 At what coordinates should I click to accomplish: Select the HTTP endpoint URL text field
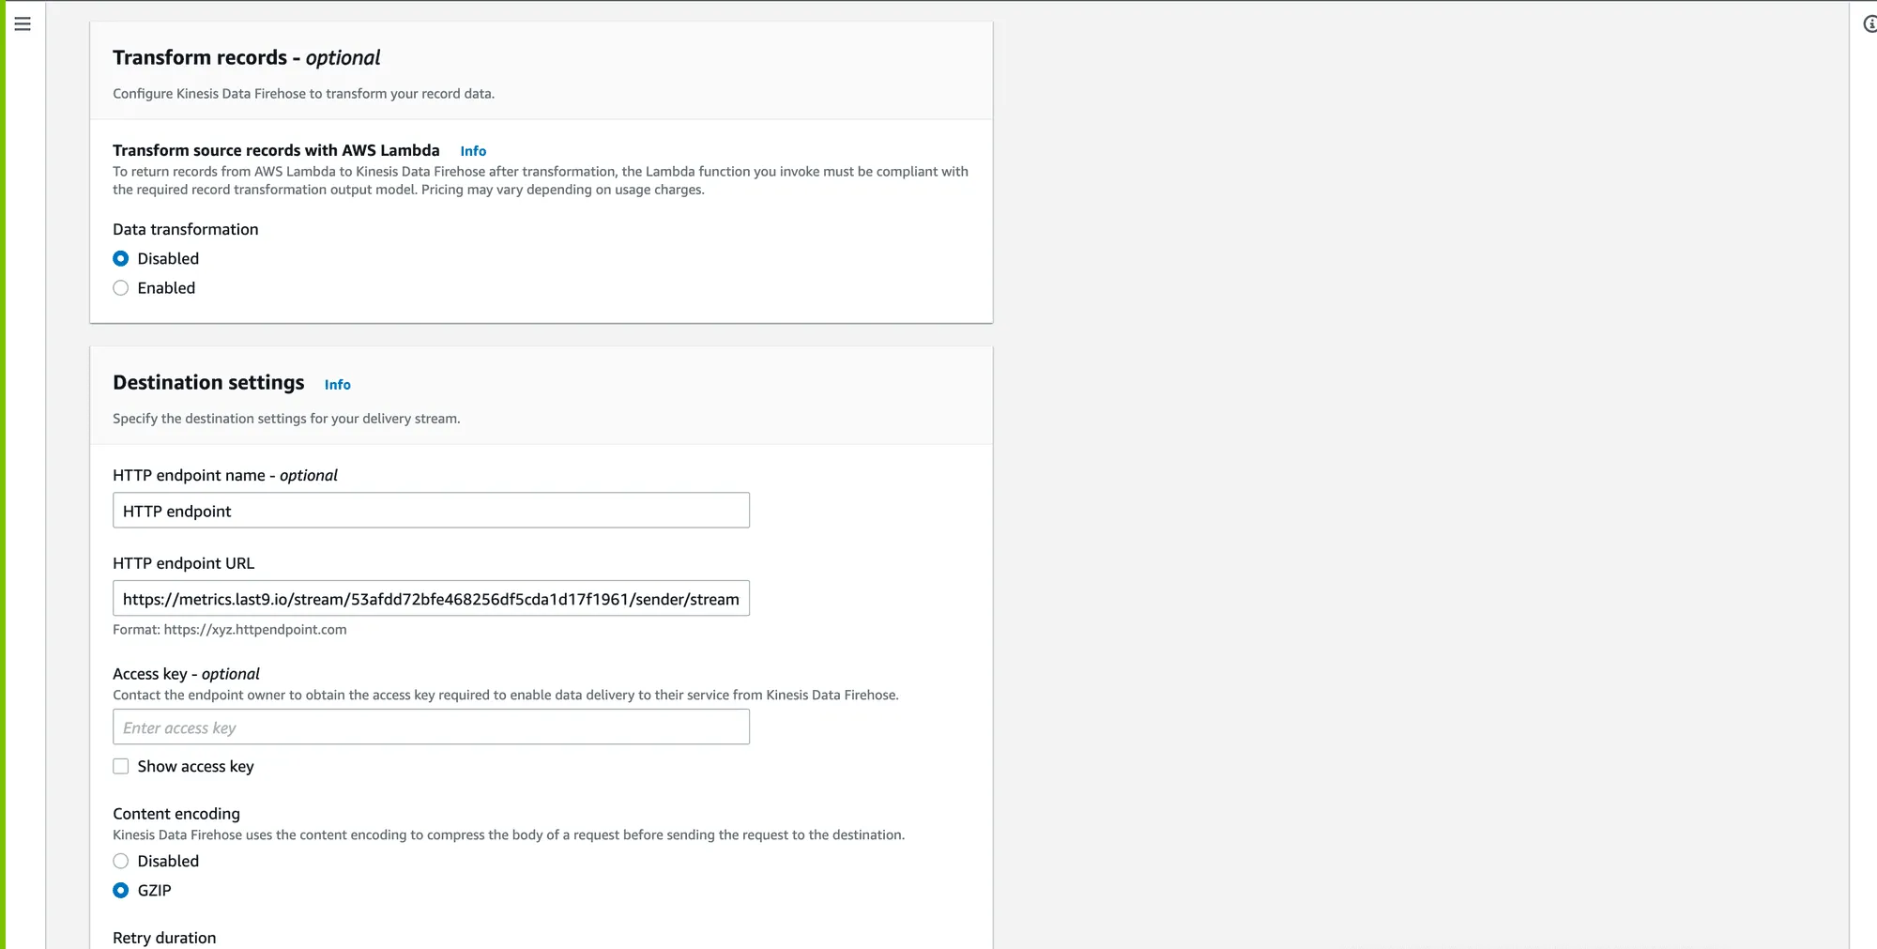[x=431, y=598]
